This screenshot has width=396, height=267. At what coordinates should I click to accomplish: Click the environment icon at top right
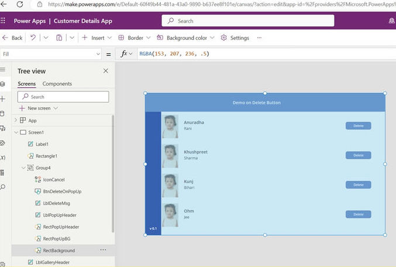(x=391, y=20)
